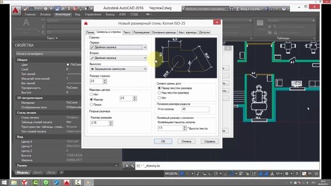The width and height of the screenshot is (331, 186).
Task: Toggle snap mode icon next to grid
Action: tap(187, 174)
